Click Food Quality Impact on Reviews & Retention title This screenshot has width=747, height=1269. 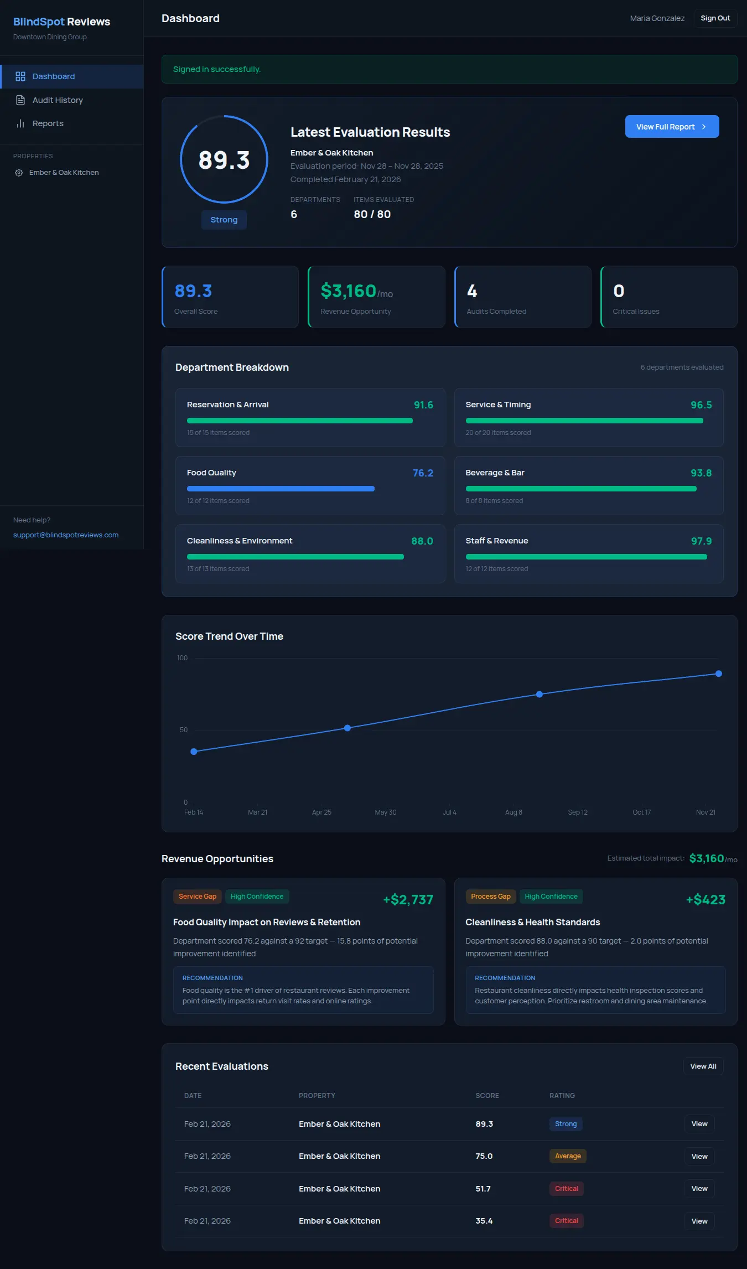point(267,922)
